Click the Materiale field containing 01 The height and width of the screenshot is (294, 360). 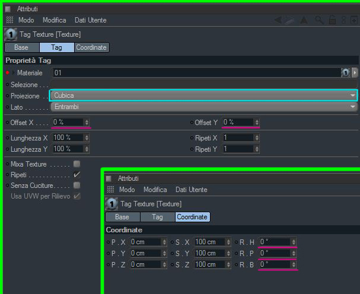pos(197,73)
